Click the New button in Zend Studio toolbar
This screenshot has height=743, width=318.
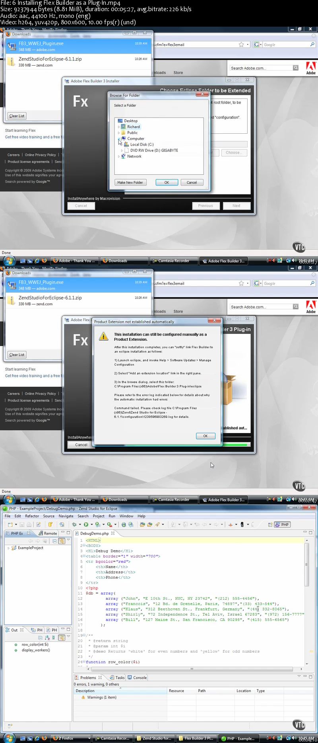[x=10, y=525]
